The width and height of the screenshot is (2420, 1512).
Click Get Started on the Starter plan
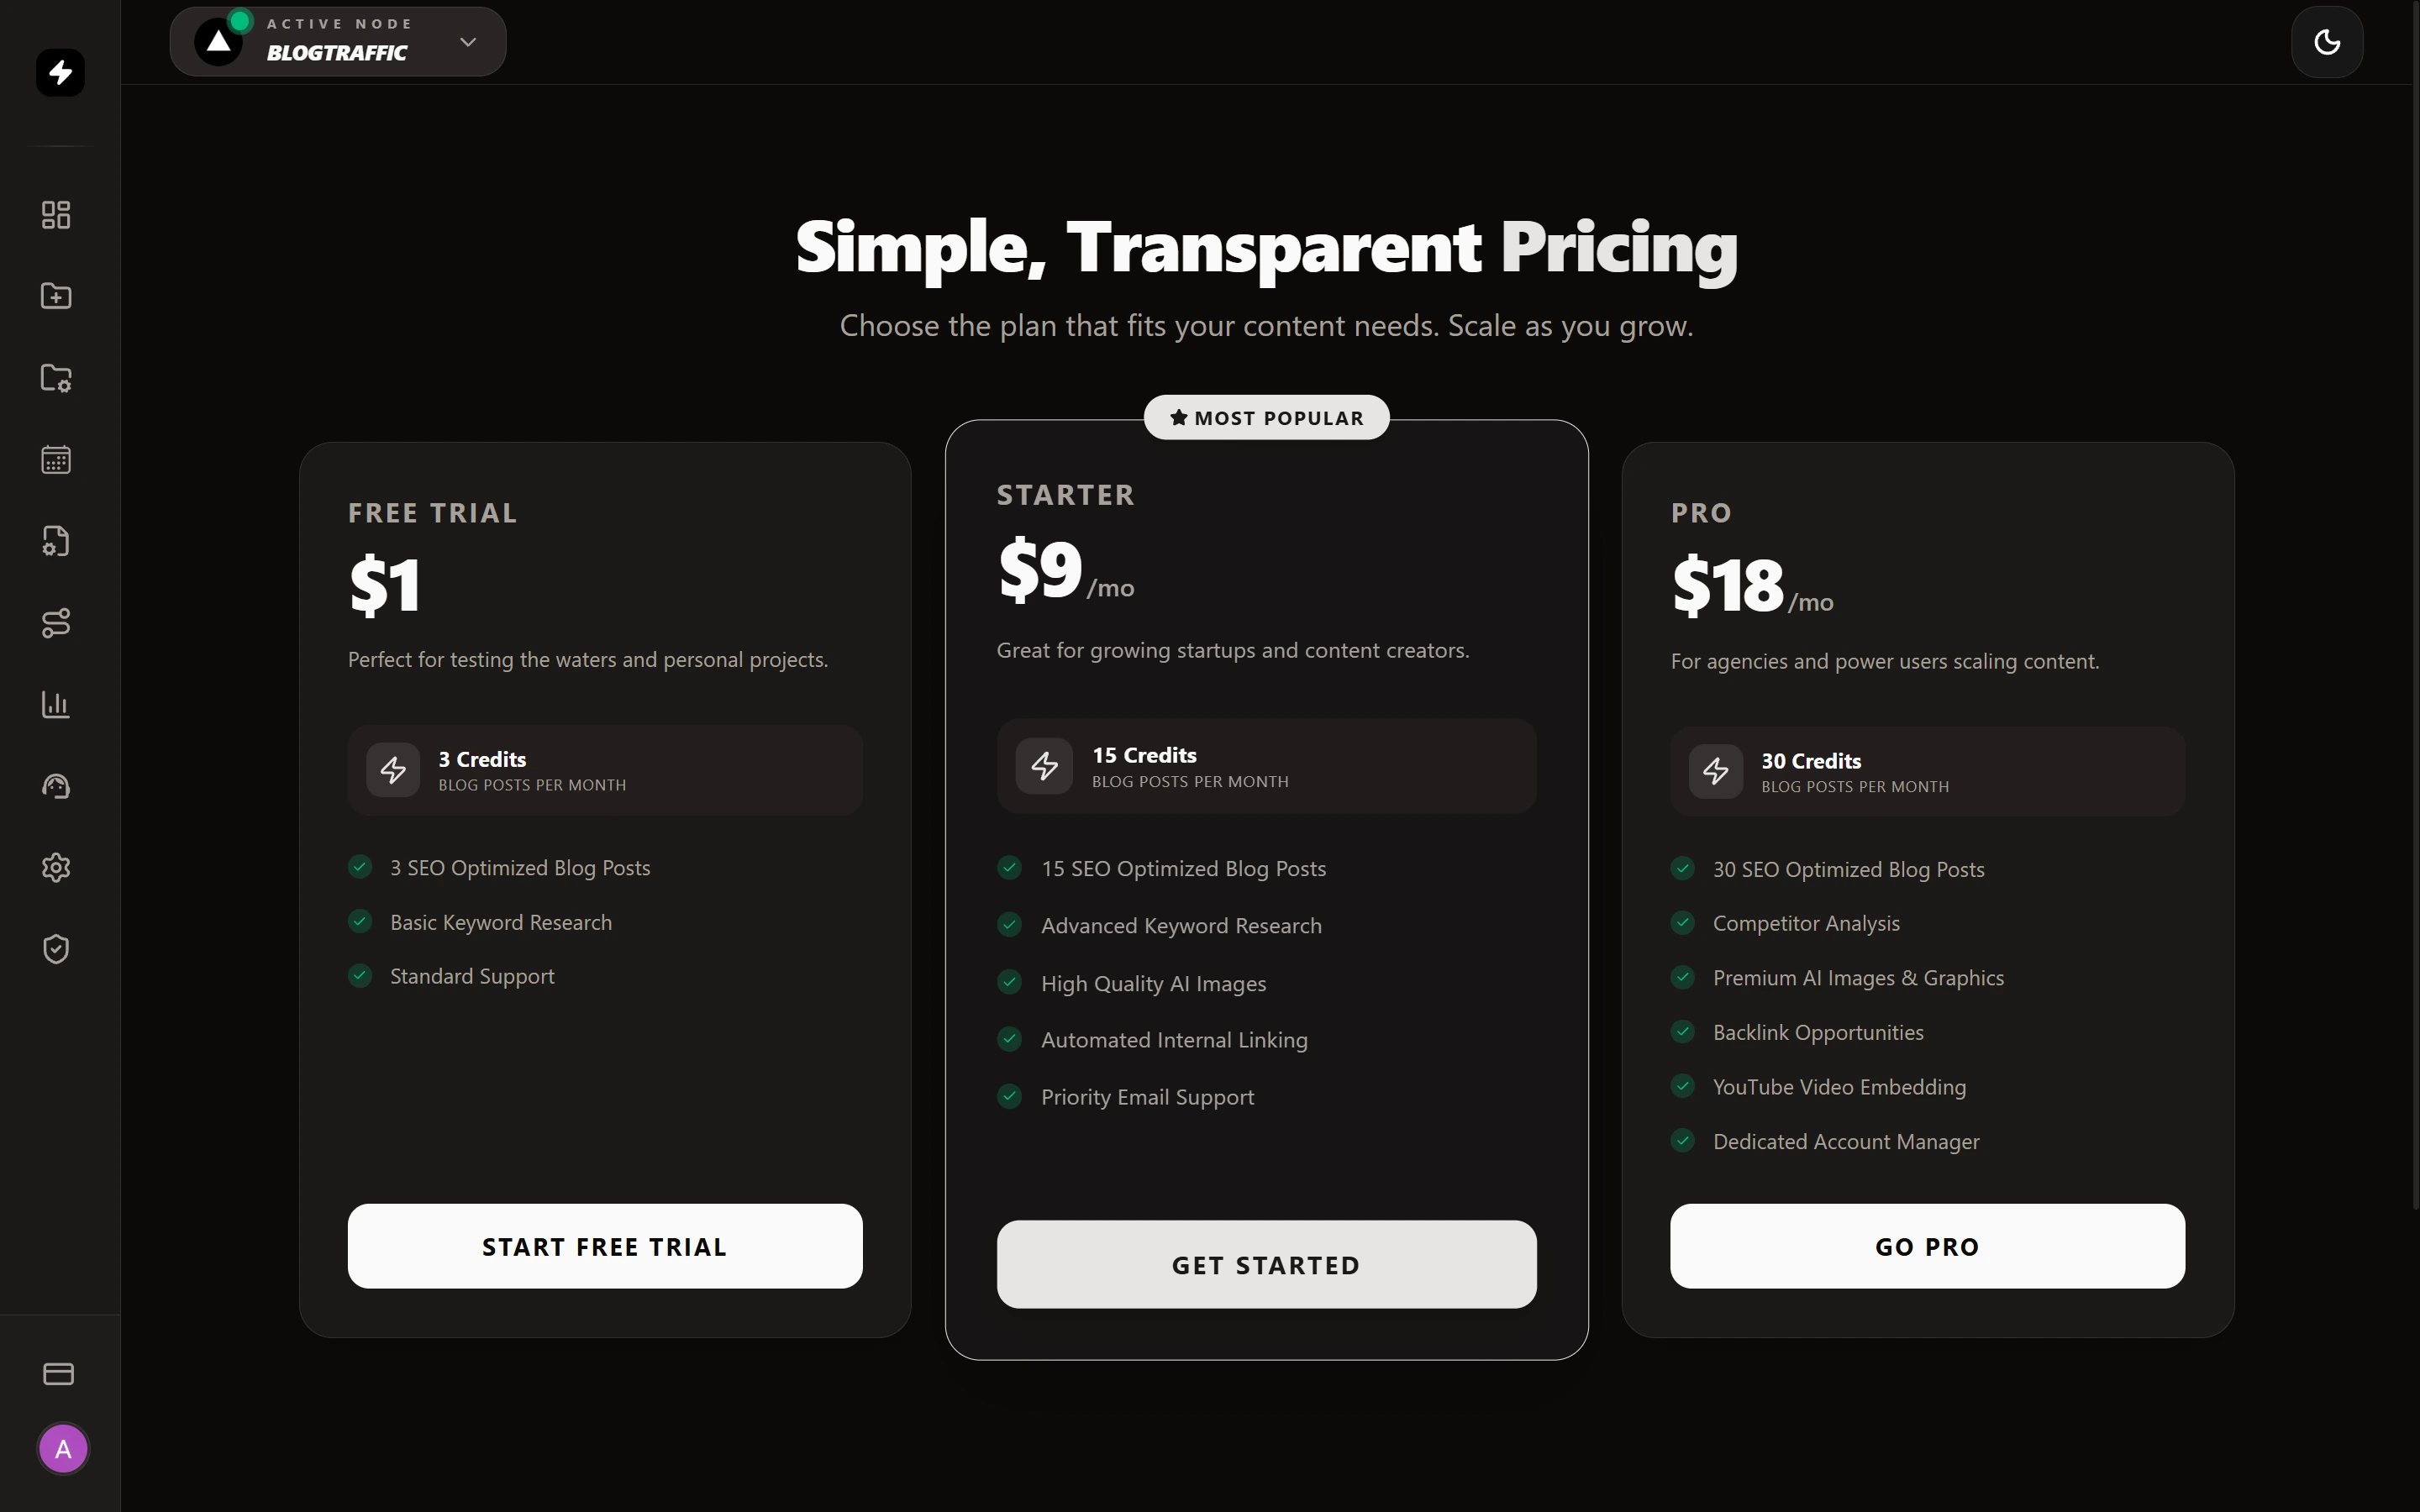click(1265, 1264)
